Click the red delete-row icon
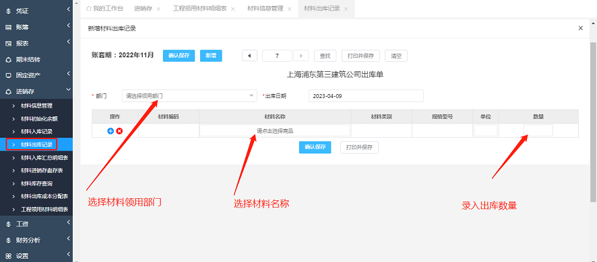The width and height of the screenshot is (597, 262). pyautogui.click(x=119, y=130)
